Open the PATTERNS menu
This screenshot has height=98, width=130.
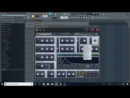(11, 16)
